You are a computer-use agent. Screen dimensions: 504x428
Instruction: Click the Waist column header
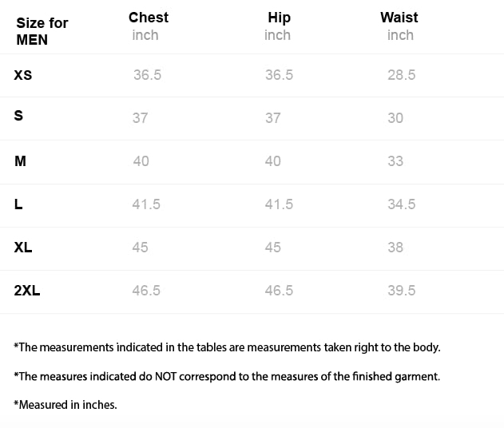(x=399, y=18)
